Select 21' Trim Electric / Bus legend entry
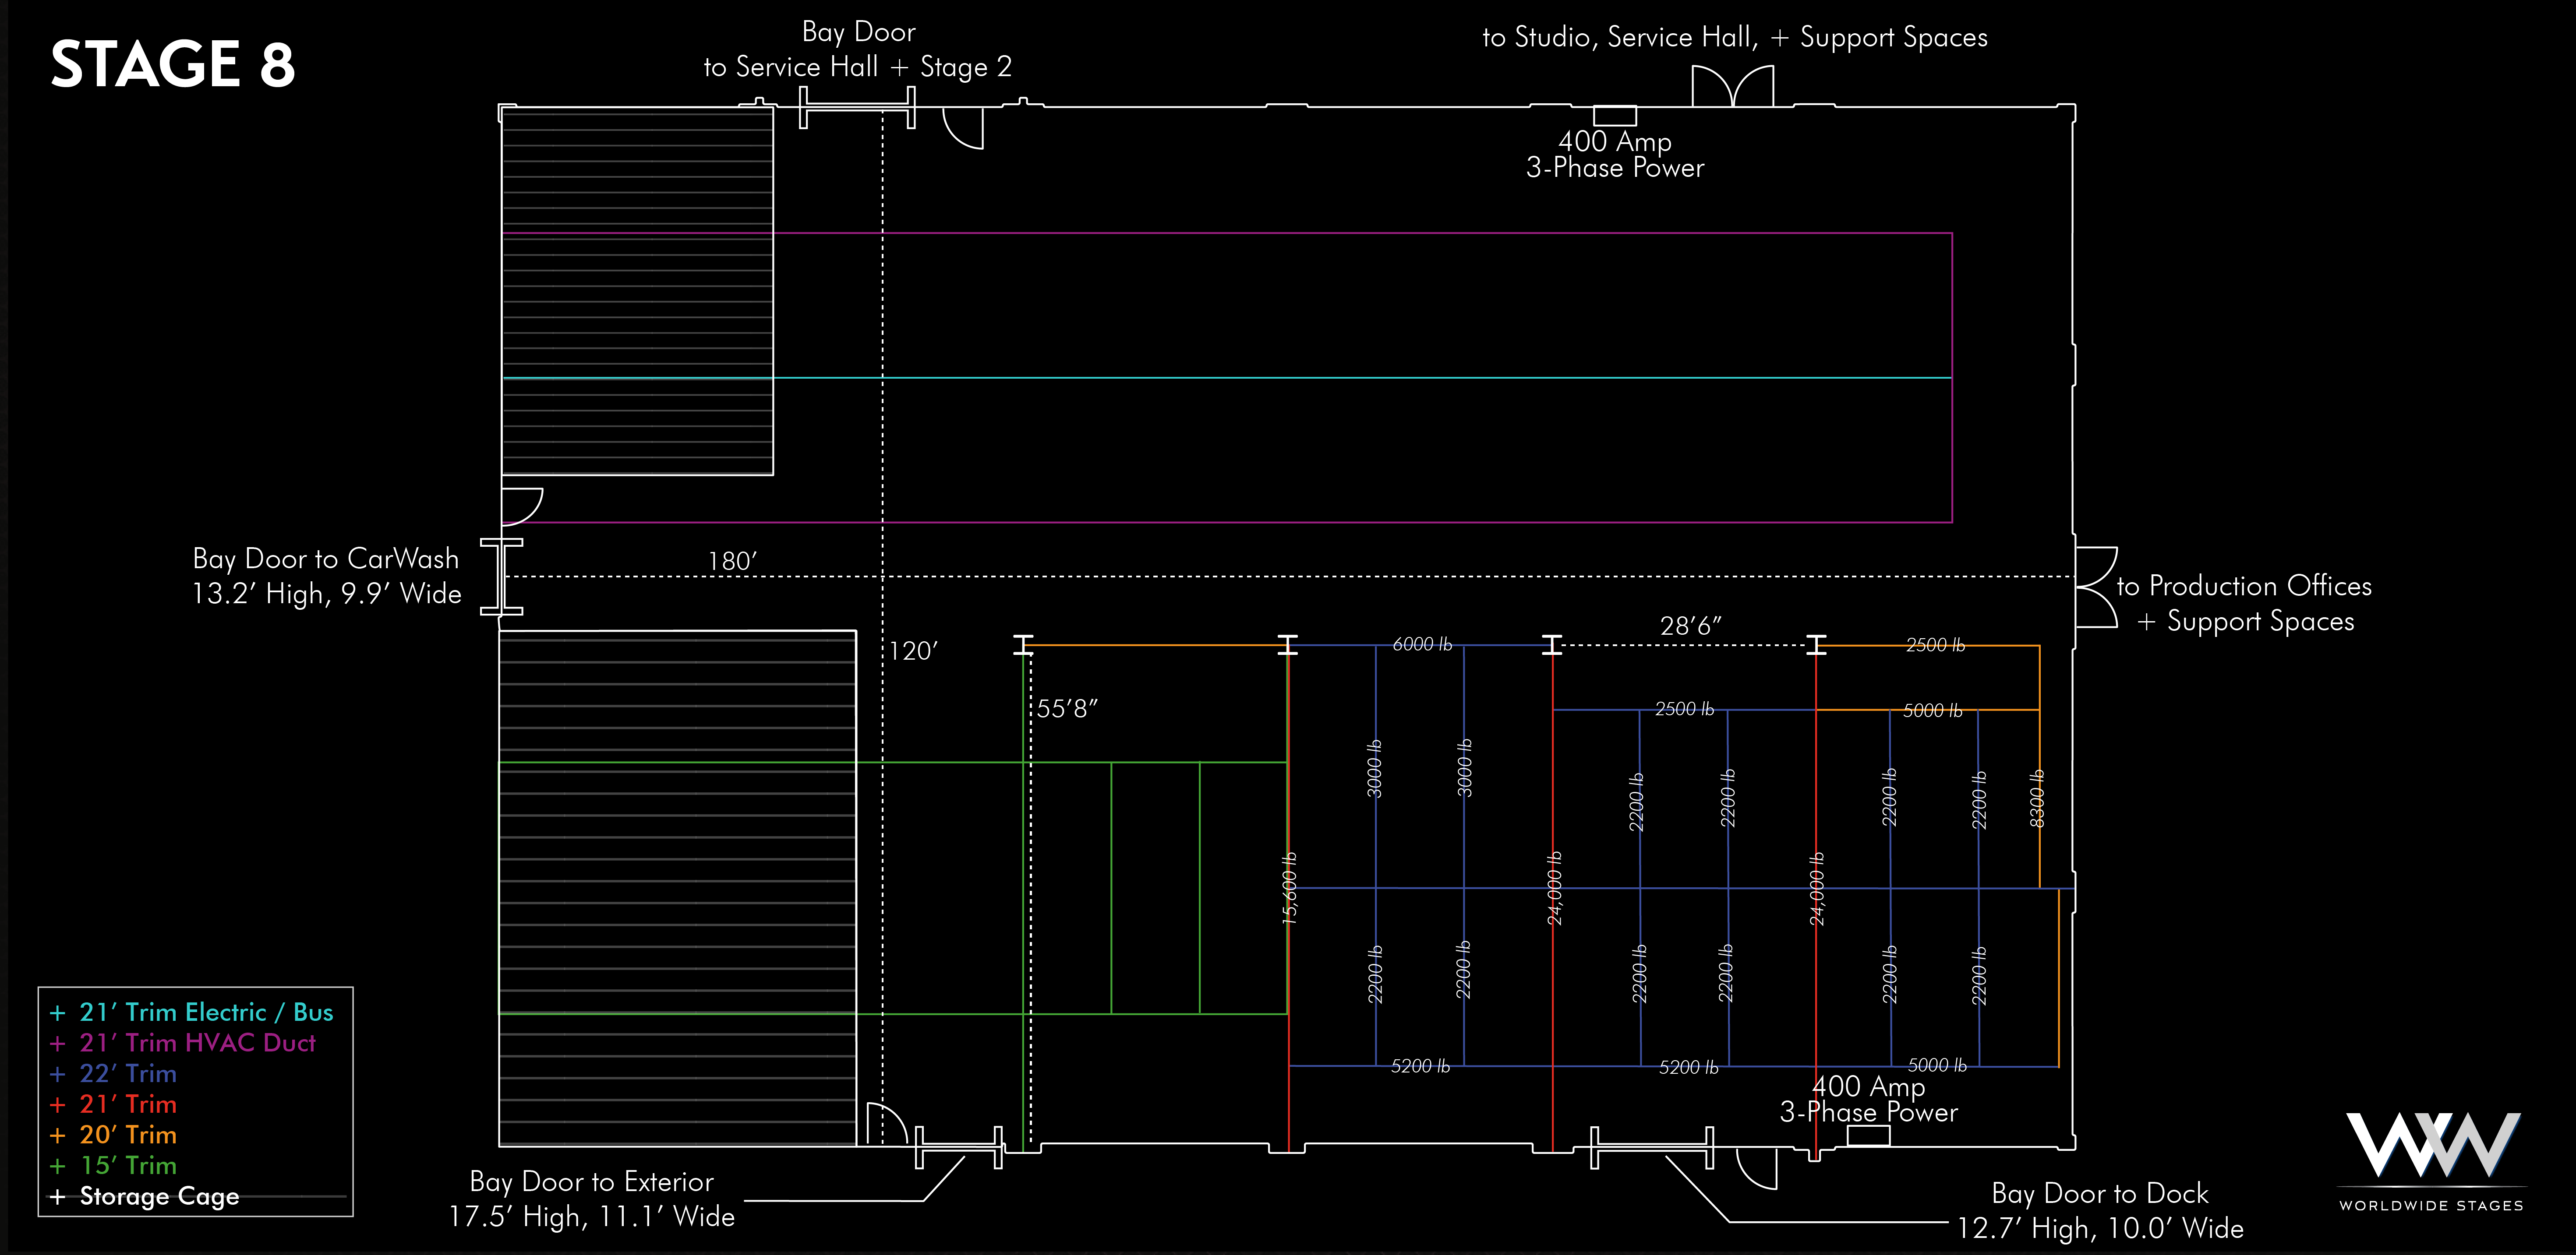 [205, 1012]
